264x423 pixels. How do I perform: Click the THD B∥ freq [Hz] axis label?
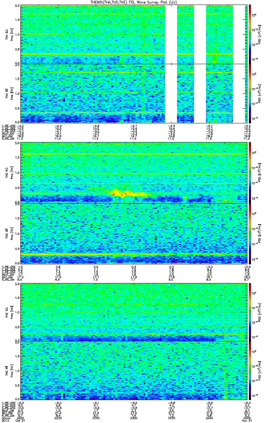tap(12, 233)
